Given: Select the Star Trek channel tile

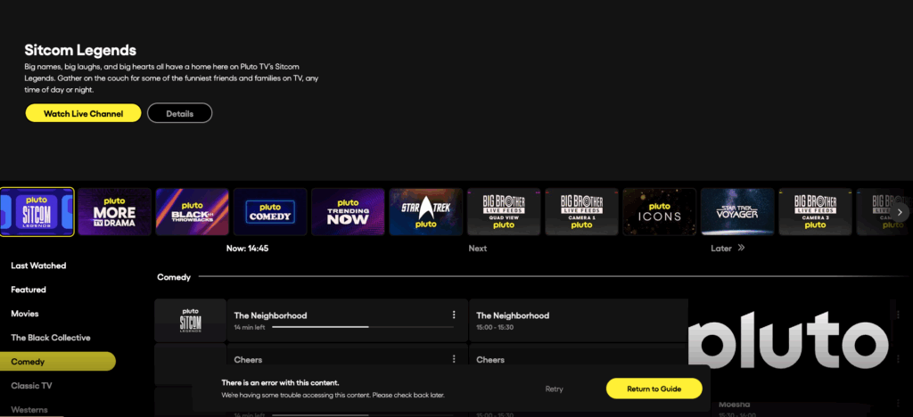Looking at the screenshot, I should pos(425,212).
